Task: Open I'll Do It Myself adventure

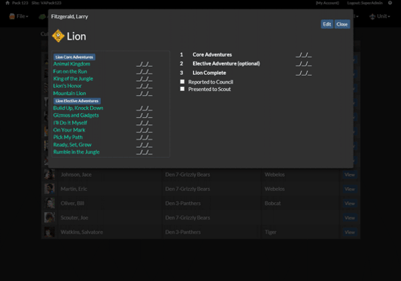Action: click(70, 122)
